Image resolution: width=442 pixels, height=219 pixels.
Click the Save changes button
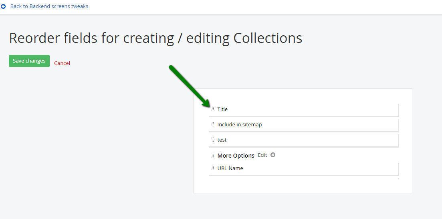click(29, 61)
